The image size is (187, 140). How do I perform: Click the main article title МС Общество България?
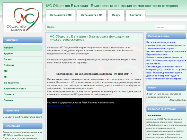pyautogui.click(x=89, y=38)
